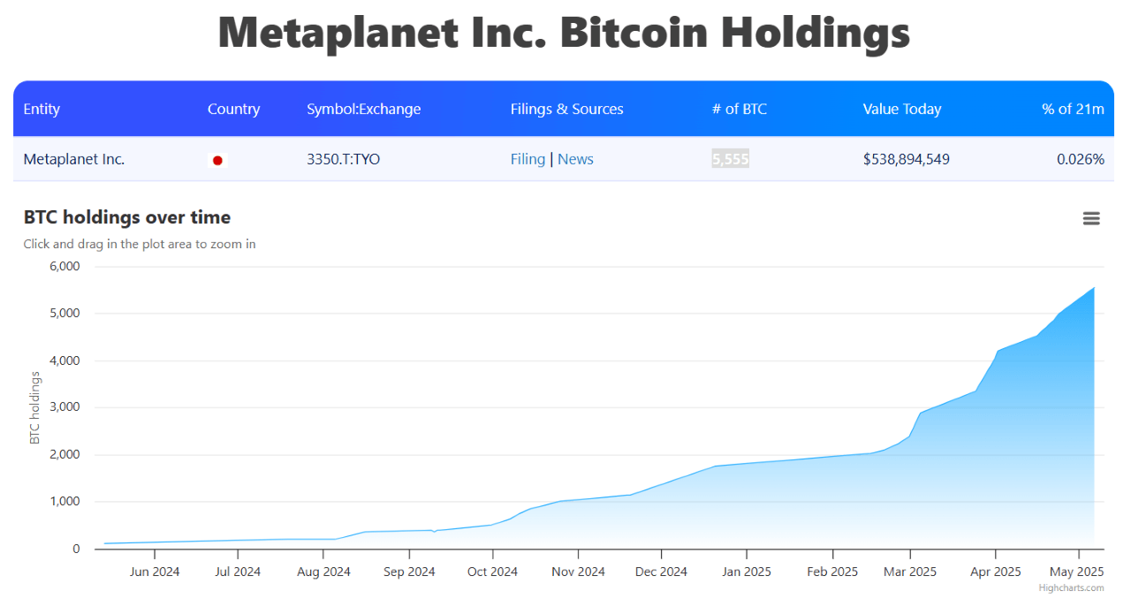
Task: Click the Metaplanet Inc. entity name
Action: click(75, 159)
